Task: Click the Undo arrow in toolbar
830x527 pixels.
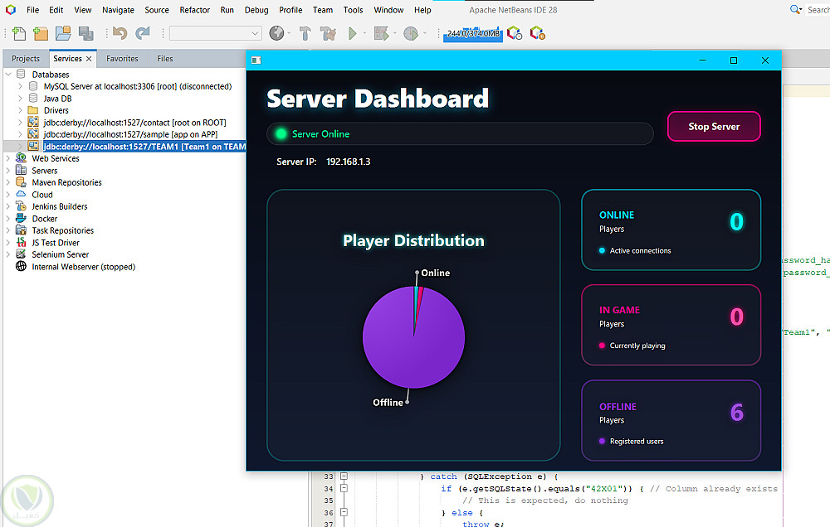Action: coord(120,33)
